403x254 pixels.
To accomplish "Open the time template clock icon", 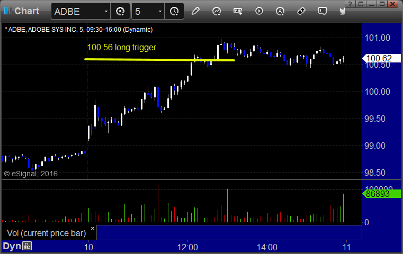I will pyautogui.click(x=174, y=11).
